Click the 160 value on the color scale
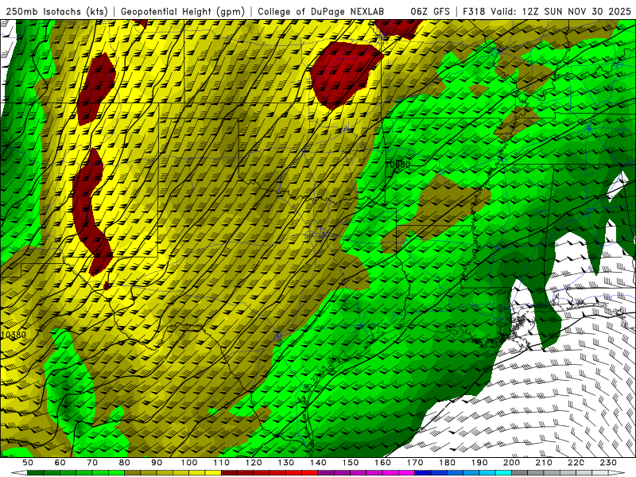The height and width of the screenshot is (477, 636). coord(382,463)
